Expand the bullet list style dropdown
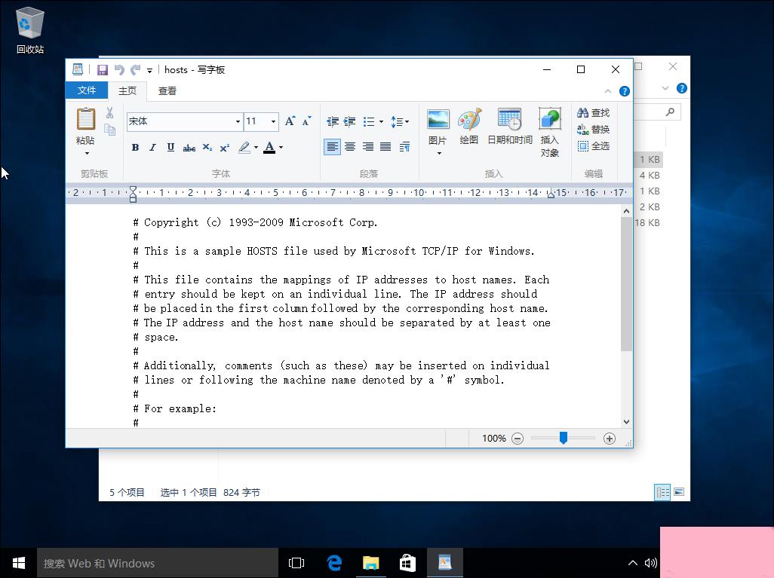774x578 pixels. pos(381,122)
